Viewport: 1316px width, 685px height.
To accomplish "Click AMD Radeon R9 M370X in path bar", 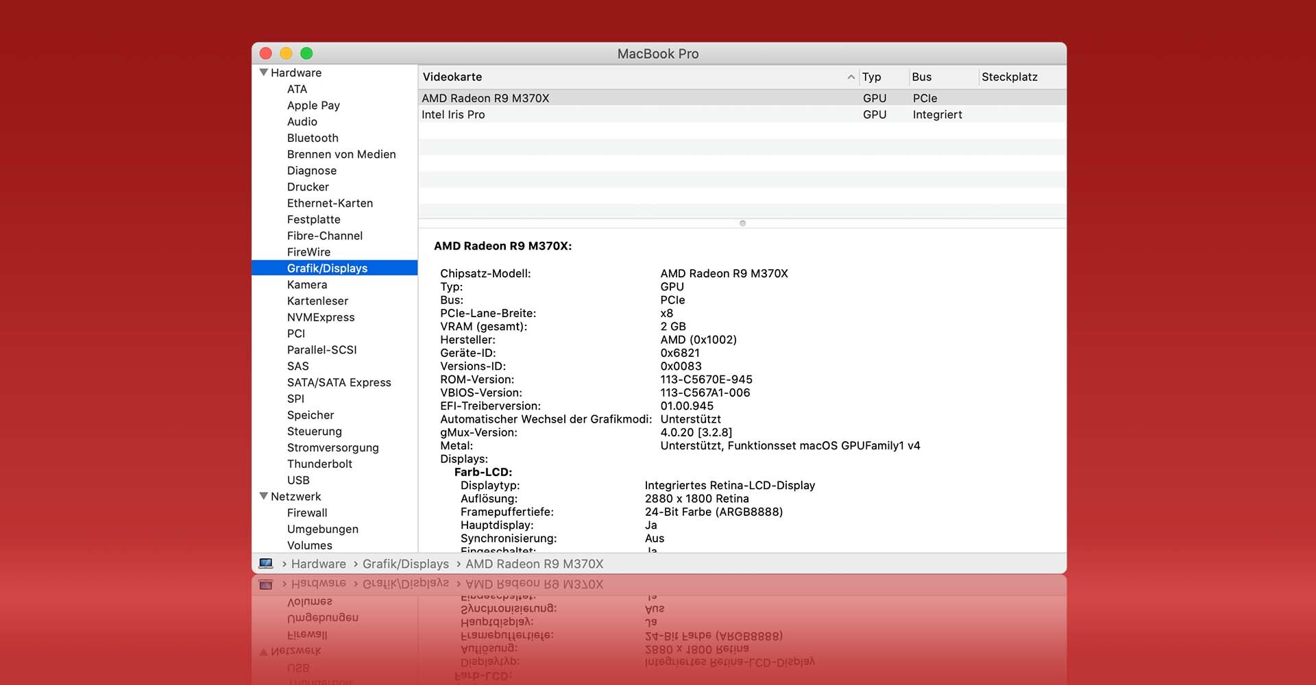I will click(x=534, y=564).
